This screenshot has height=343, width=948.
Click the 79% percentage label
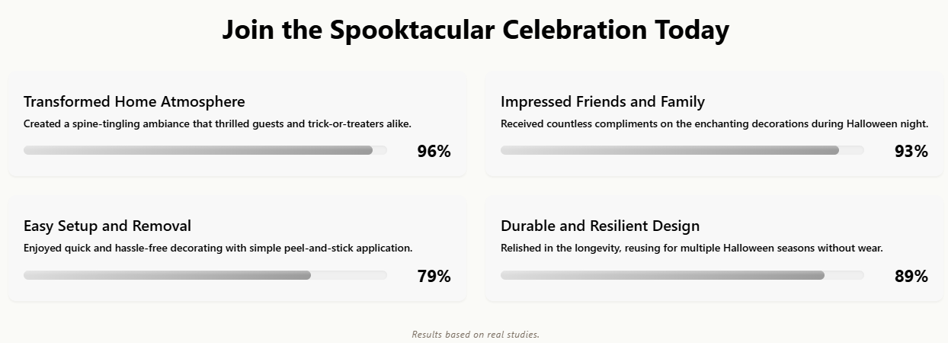coord(434,276)
